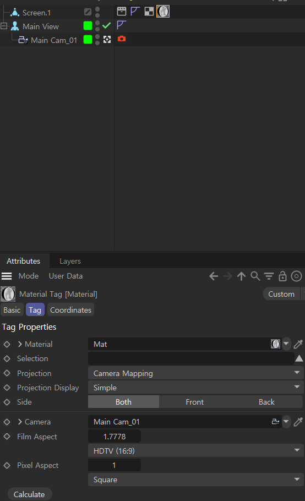This screenshot has height=501, width=305.
Task: Collapse the Main View hierarchy
Action: 4,26
